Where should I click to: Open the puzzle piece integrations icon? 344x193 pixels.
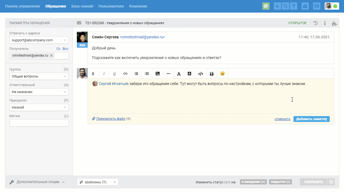tap(334, 23)
